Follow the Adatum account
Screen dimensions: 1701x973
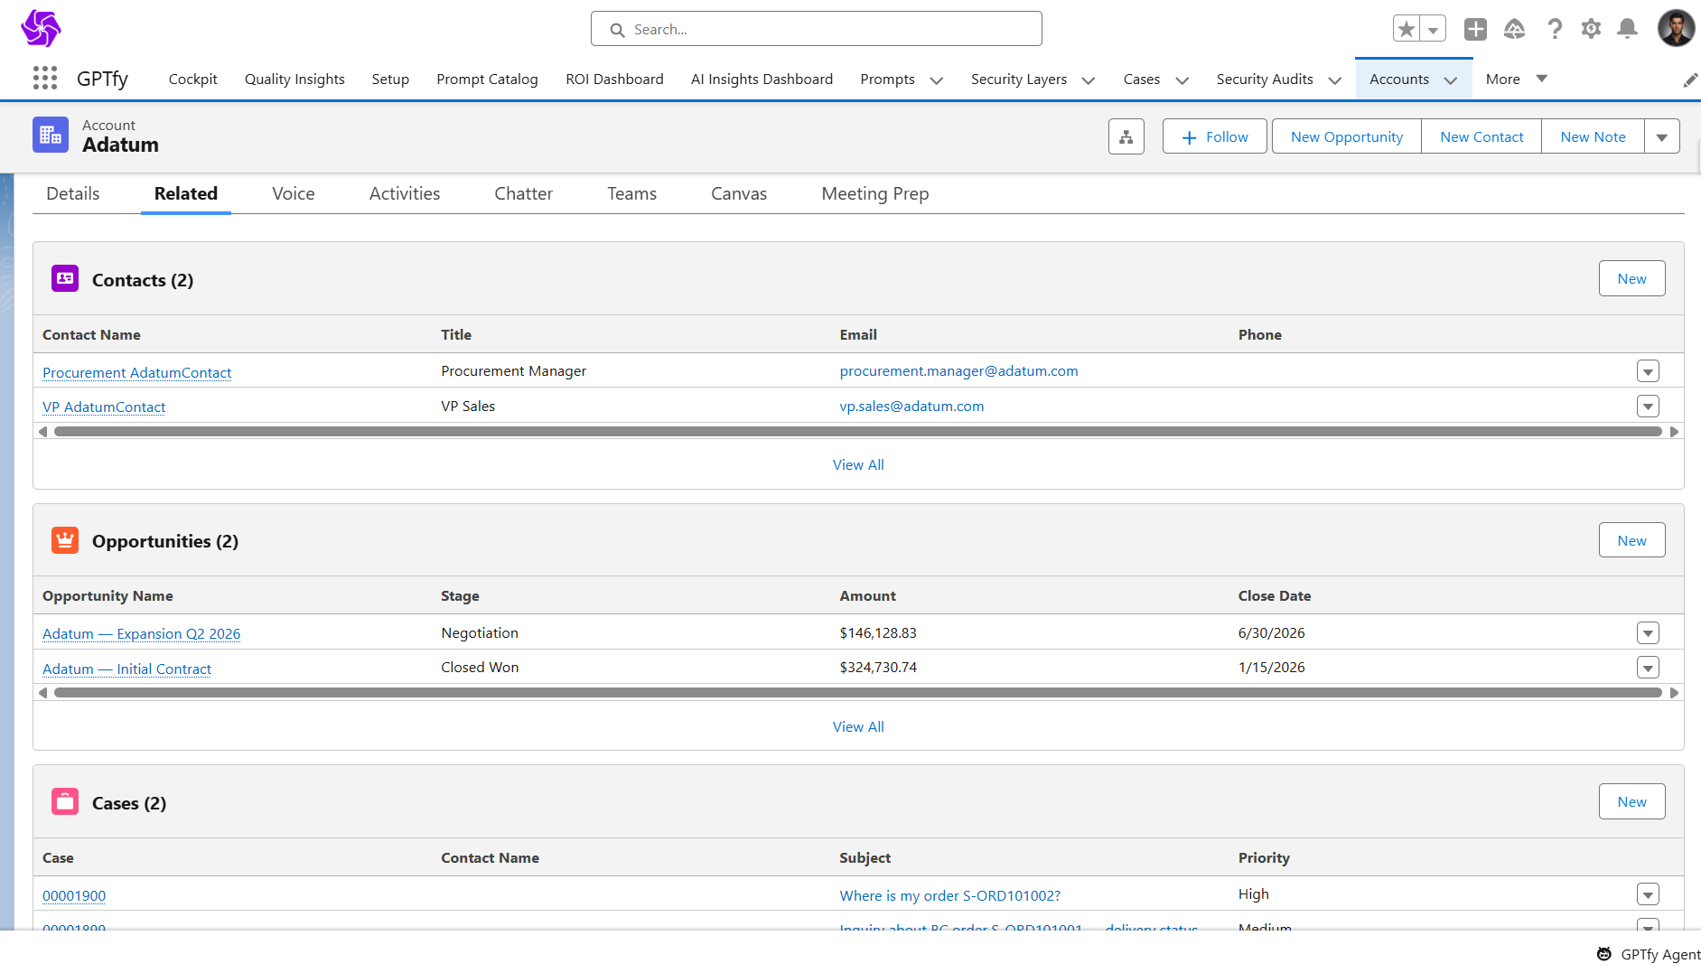click(1214, 136)
